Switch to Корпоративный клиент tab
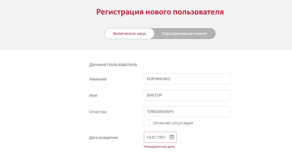Viewport: 292px width, 152px height. point(184,34)
